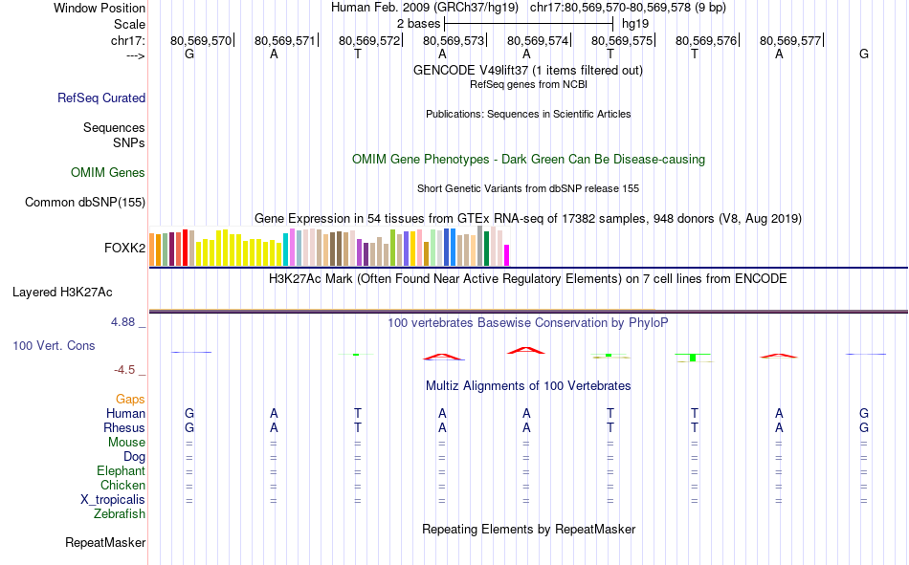This screenshot has width=909, height=565.
Task: Open the Layered H3K27Ac track label
Action: 62,293
